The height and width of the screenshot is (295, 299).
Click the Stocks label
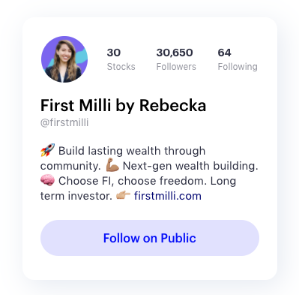tap(121, 67)
